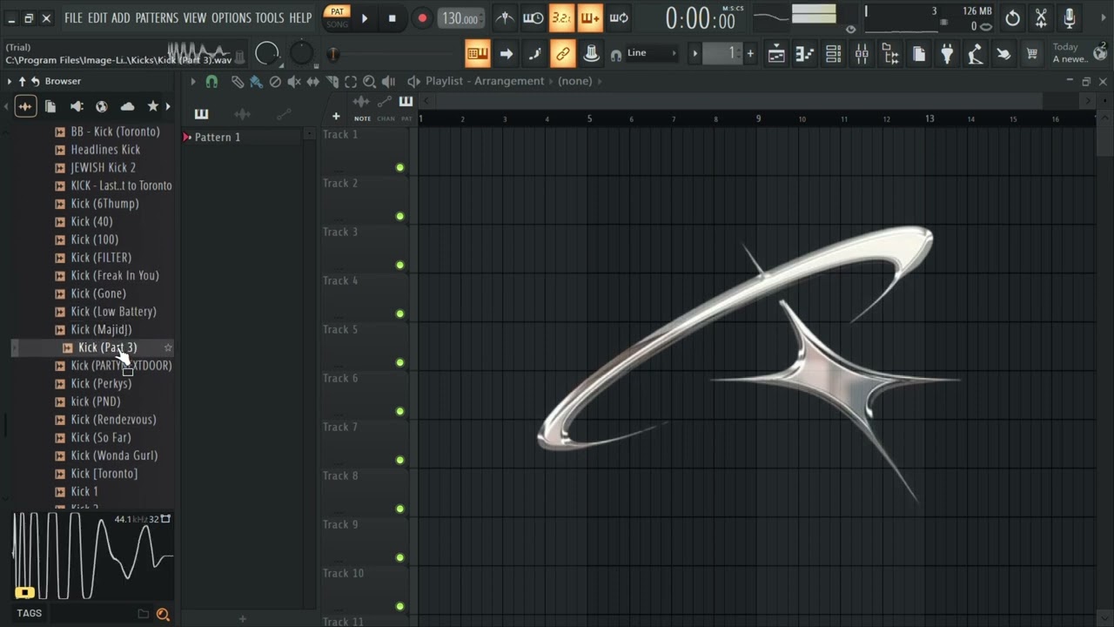Toggle loop recording button
Viewport: 1114px width, 627px height.
pos(619,18)
